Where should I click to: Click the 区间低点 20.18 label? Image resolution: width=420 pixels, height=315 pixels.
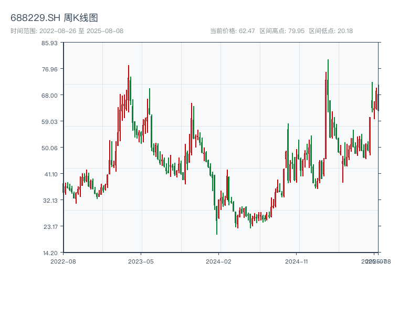click(x=331, y=31)
